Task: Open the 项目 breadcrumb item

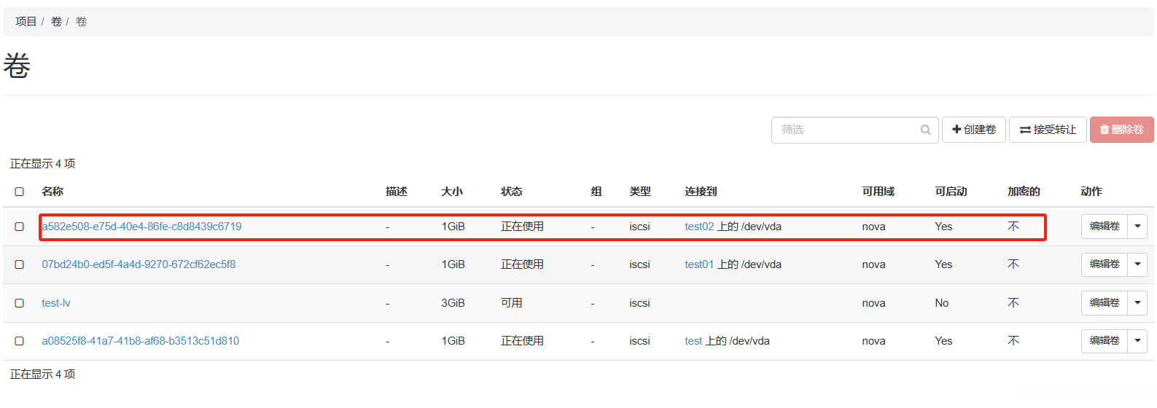Action: 26,22
